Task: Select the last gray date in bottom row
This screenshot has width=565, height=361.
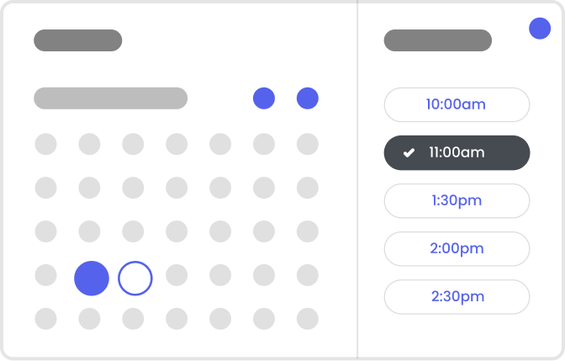Action: click(x=308, y=319)
